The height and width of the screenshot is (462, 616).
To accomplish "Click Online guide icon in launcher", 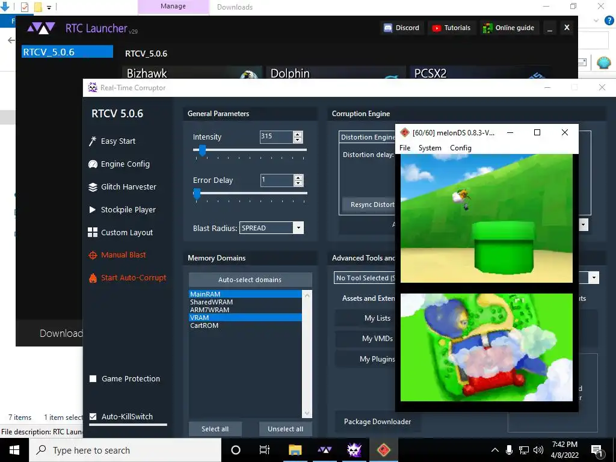I will 487,28.
